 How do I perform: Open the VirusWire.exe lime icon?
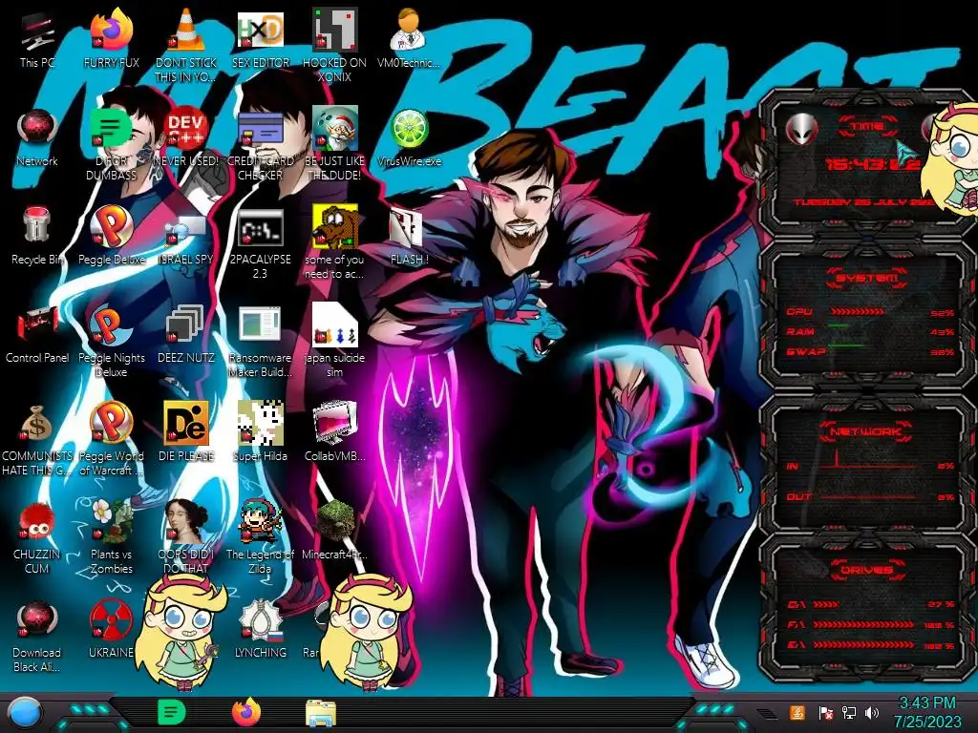click(x=409, y=137)
